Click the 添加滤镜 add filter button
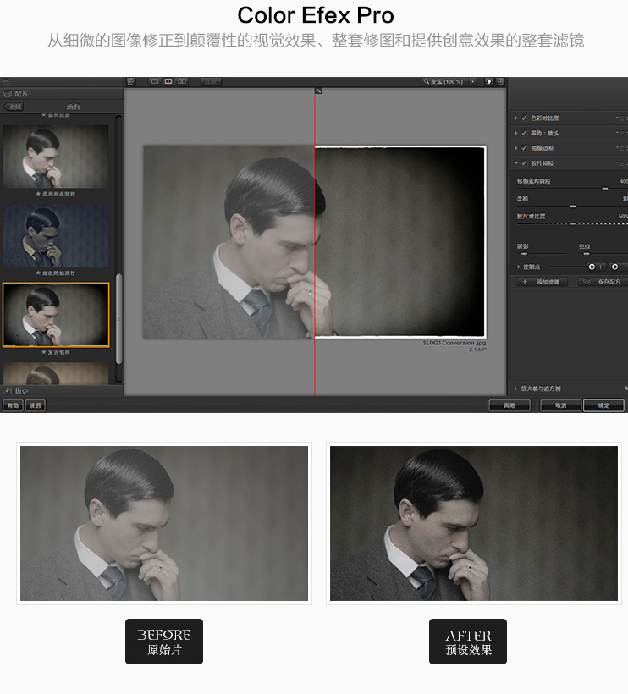628x694 pixels. (x=542, y=282)
